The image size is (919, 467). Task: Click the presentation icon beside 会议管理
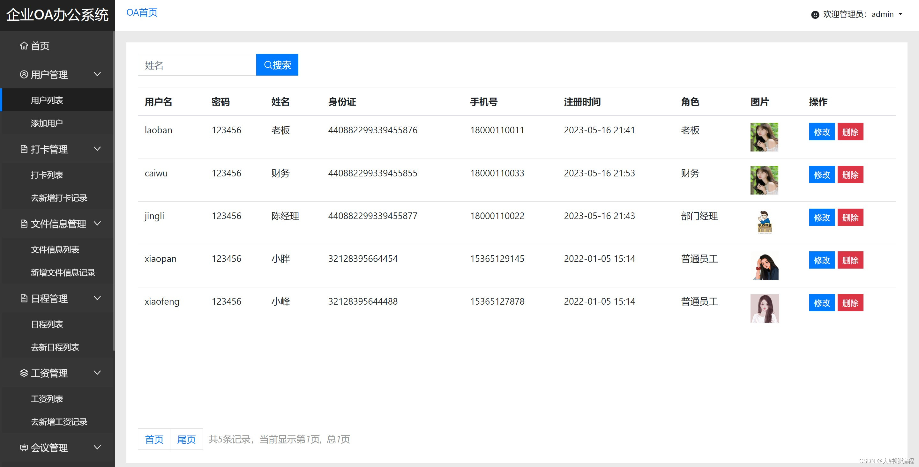tap(24, 447)
